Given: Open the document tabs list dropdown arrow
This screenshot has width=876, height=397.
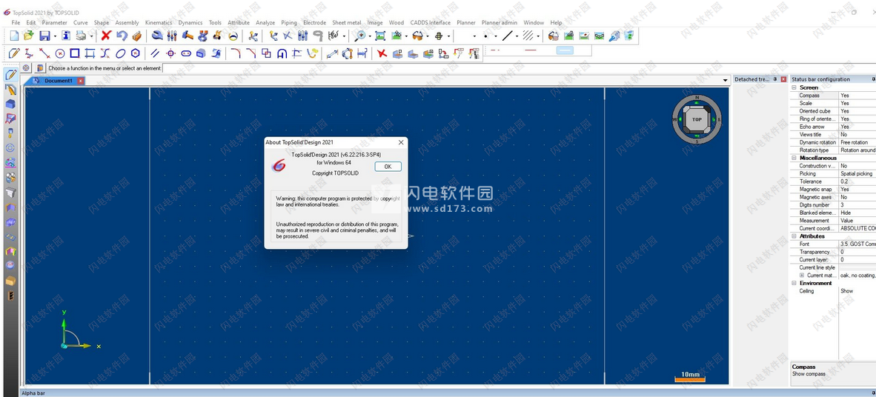Looking at the screenshot, I should point(725,81).
